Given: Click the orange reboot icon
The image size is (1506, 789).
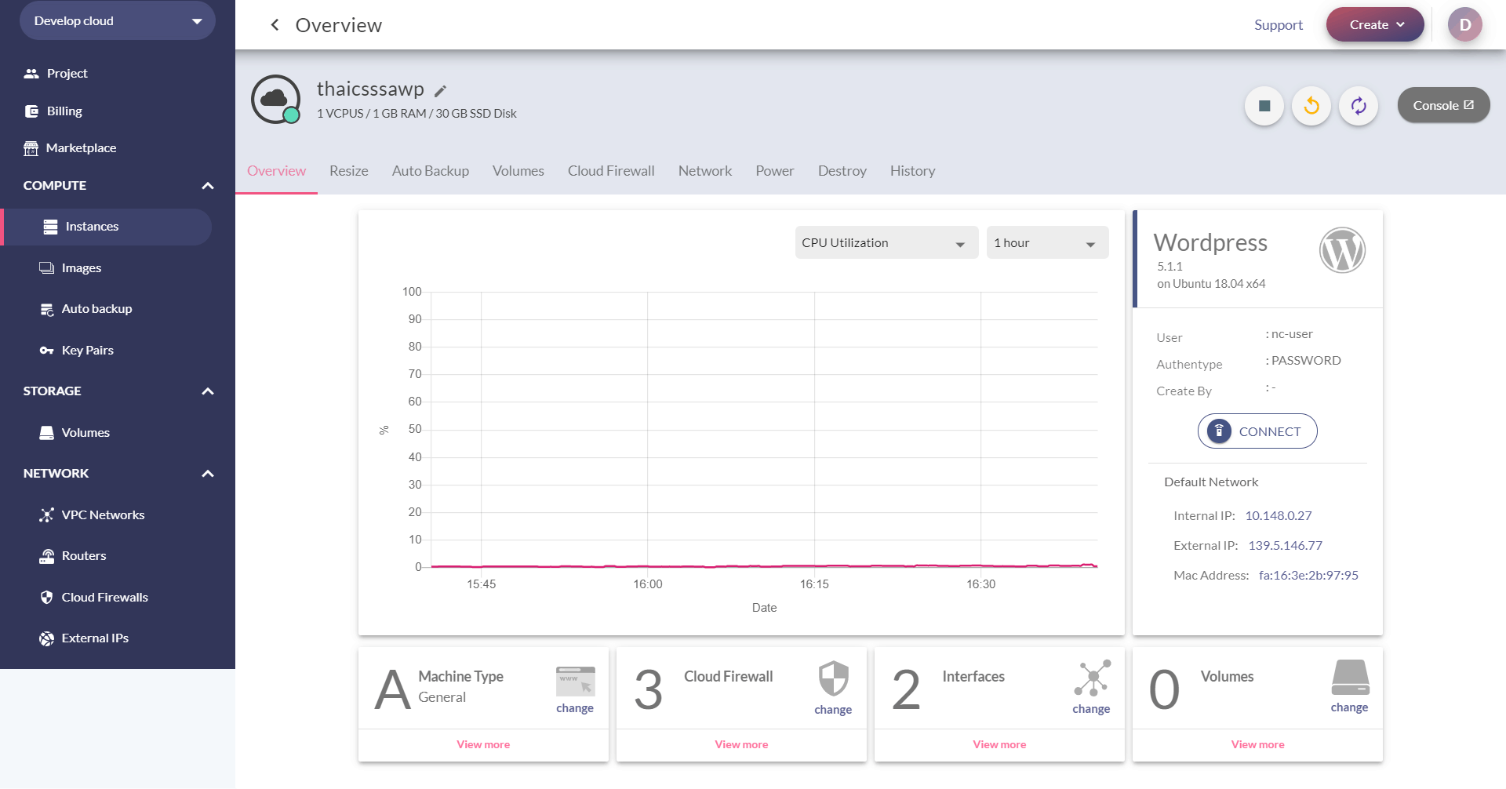Looking at the screenshot, I should tap(1311, 106).
